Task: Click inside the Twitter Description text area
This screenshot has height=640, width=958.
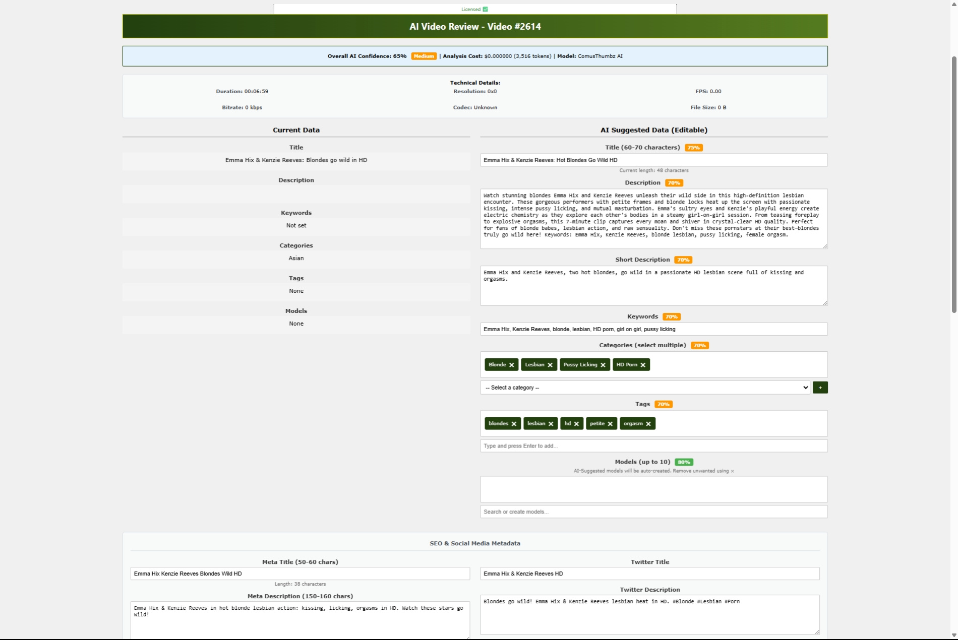Action: (649, 615)
